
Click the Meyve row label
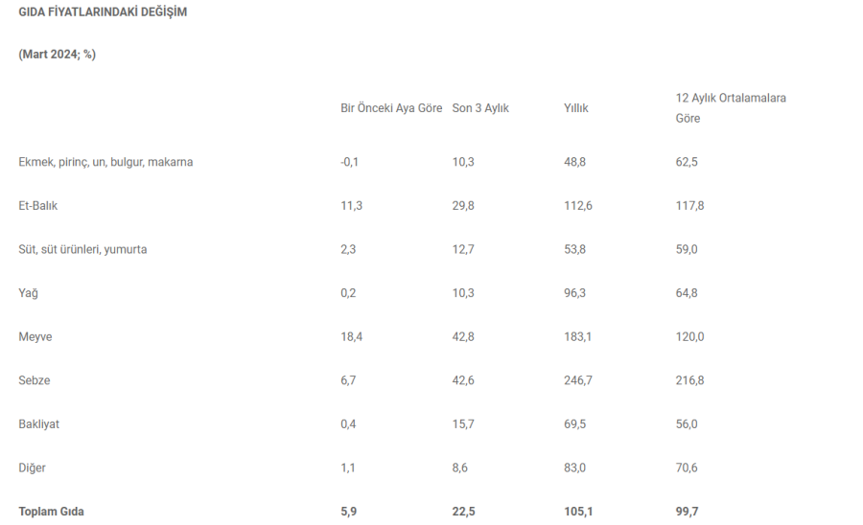tap(35, 337)
